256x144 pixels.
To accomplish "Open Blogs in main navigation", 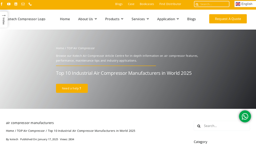I will click(191, 19).
